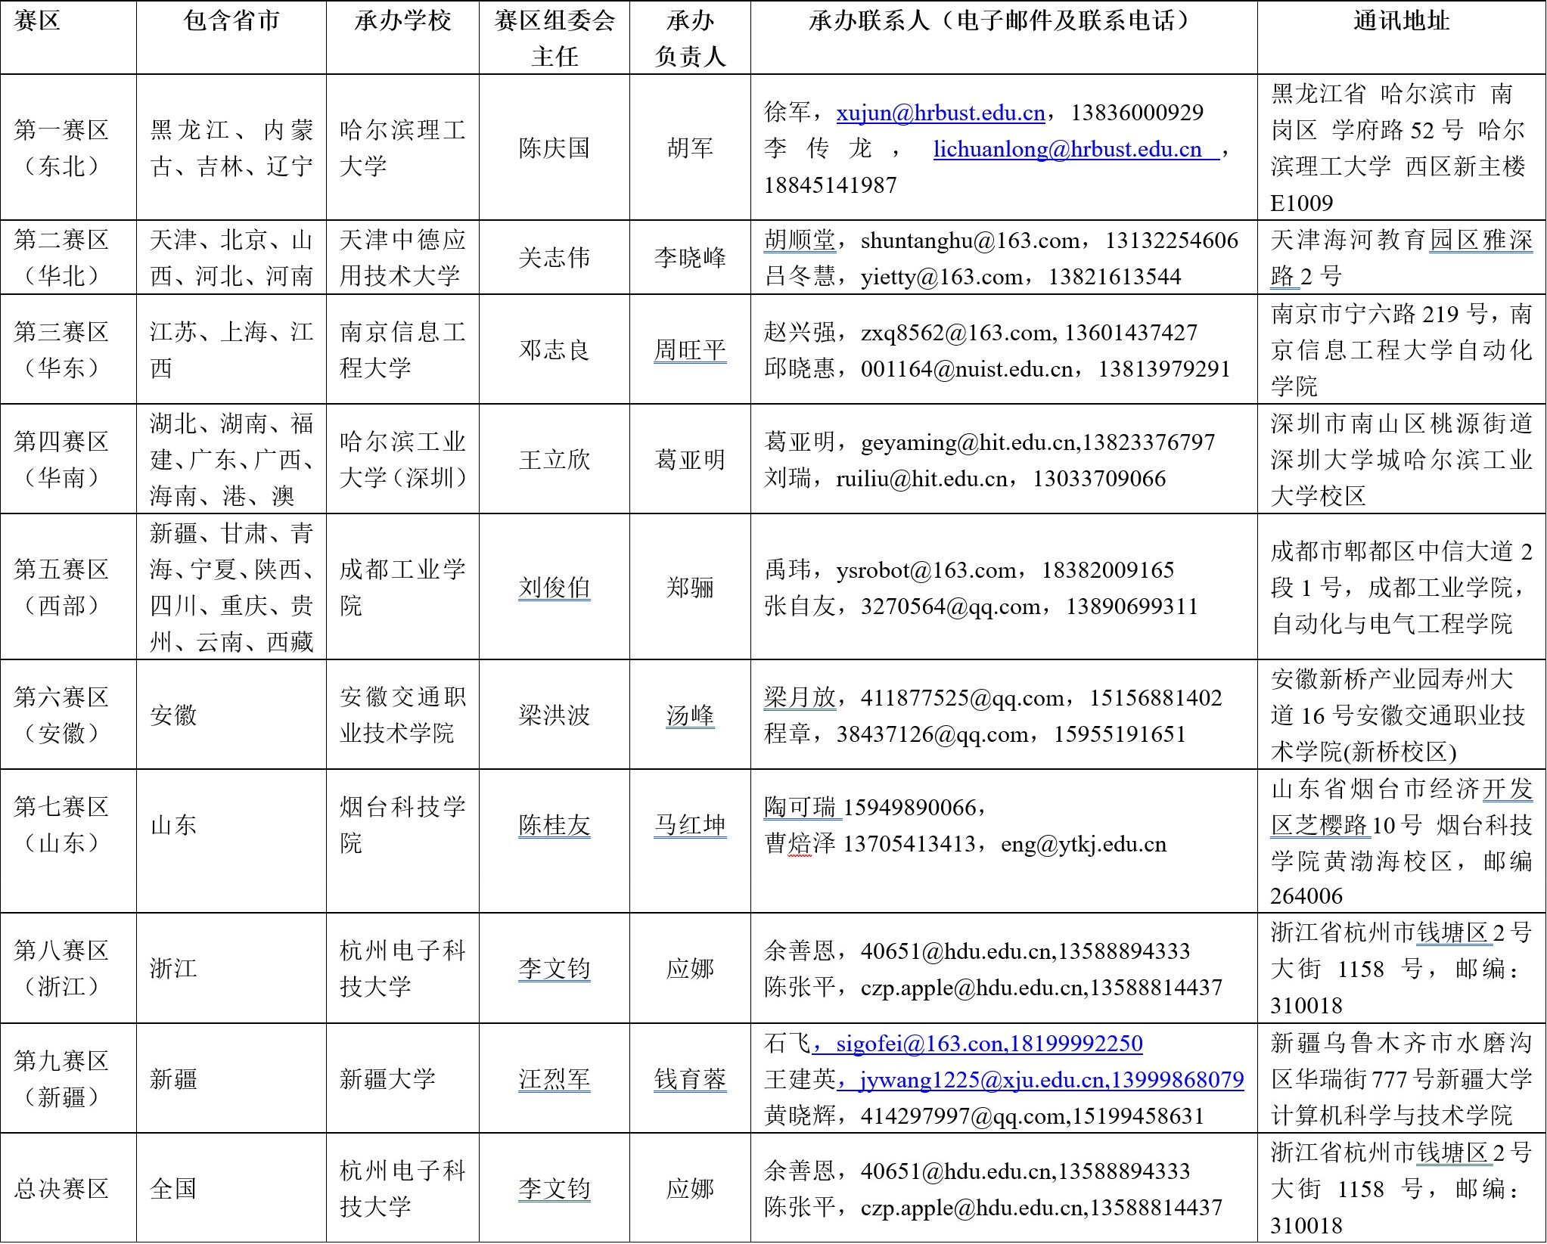This screenshot has height=1244, width=1547.
Task: Click the underlined name 汪烈军
Action: (x=554, y=1079)
